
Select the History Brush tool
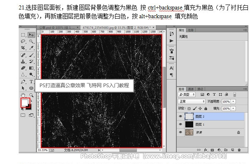coord(31,62)
